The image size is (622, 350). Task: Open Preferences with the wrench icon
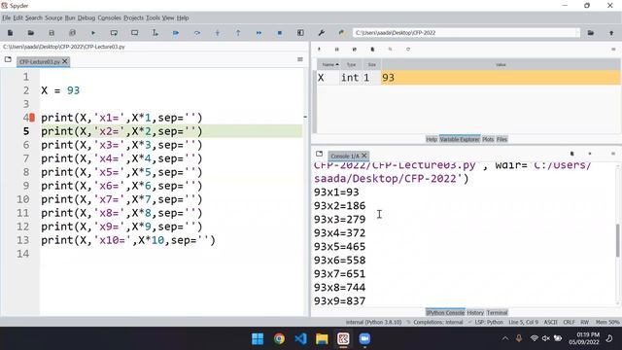[322, 33]
